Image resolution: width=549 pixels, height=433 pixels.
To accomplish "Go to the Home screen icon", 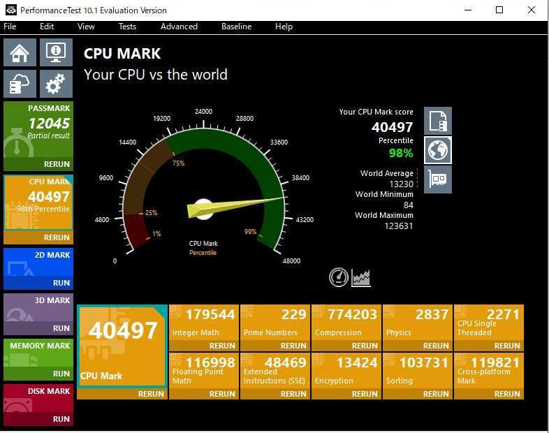I will (x=20, y=52).
